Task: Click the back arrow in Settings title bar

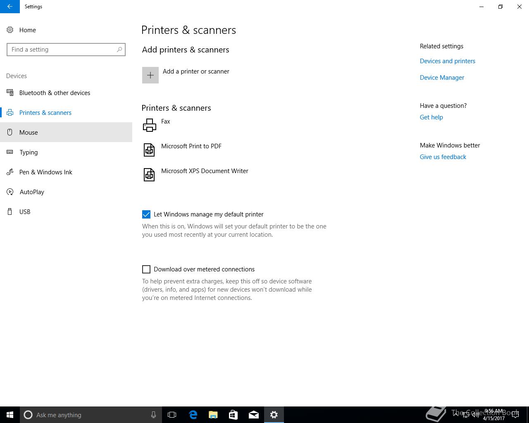Action: coord(10,7)
